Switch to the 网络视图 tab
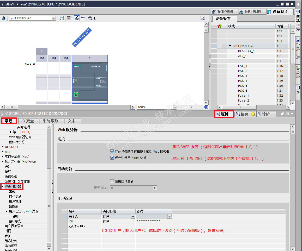Viewport: 302px width, 251px height. pyautogui.click(x=252, y=11)
